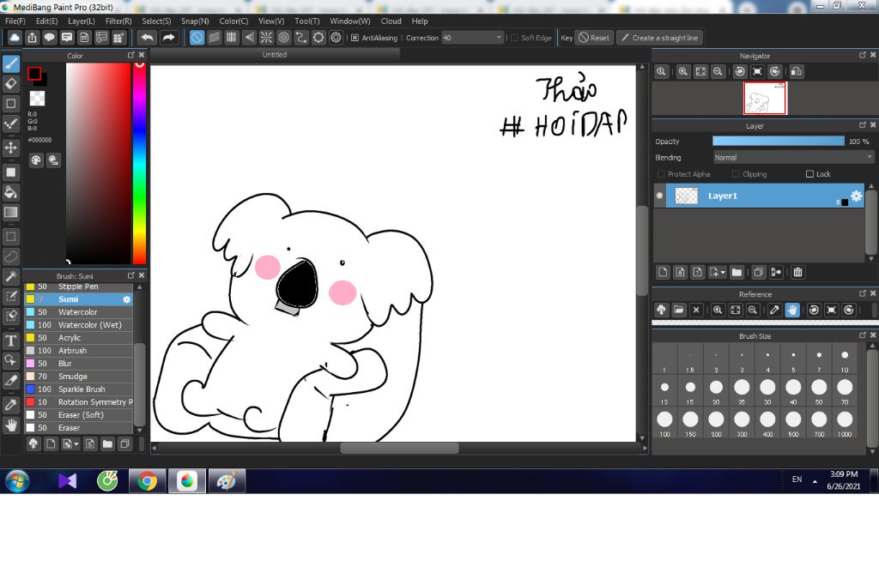Select the Hand tool in the left toolbar

pos(10,425)
